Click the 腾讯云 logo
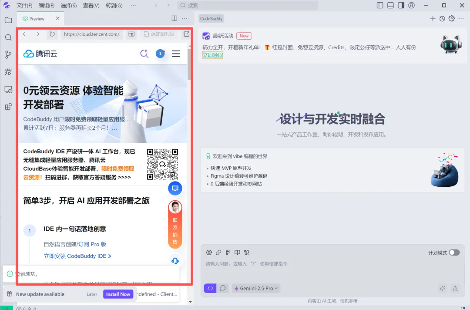 (x=40, y=54)
